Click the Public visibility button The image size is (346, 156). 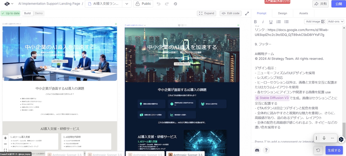pos(143,4)
